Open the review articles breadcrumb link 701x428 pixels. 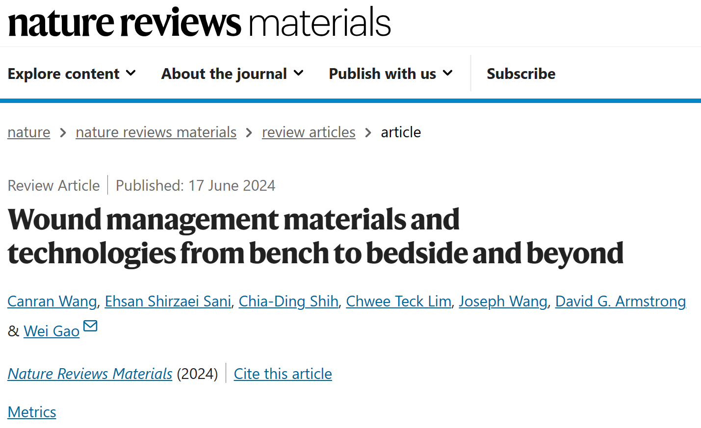[309, 132]
